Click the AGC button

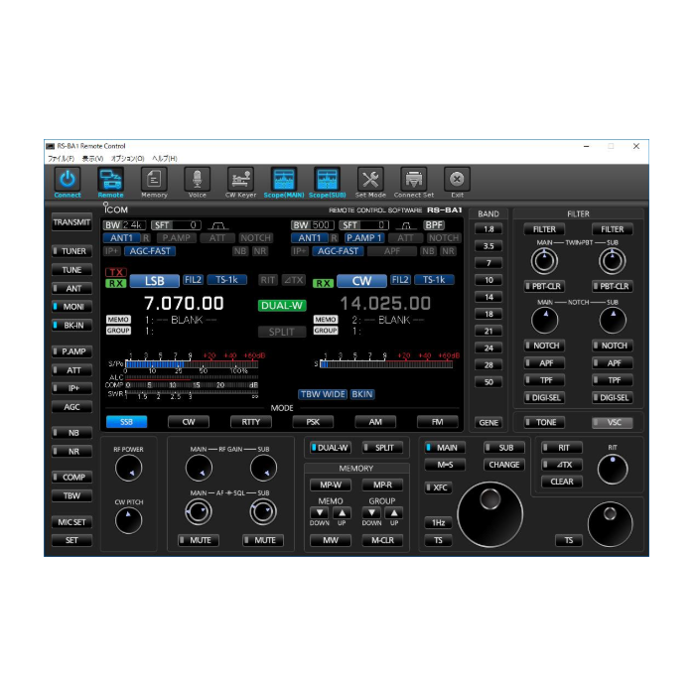click(71, 407)
